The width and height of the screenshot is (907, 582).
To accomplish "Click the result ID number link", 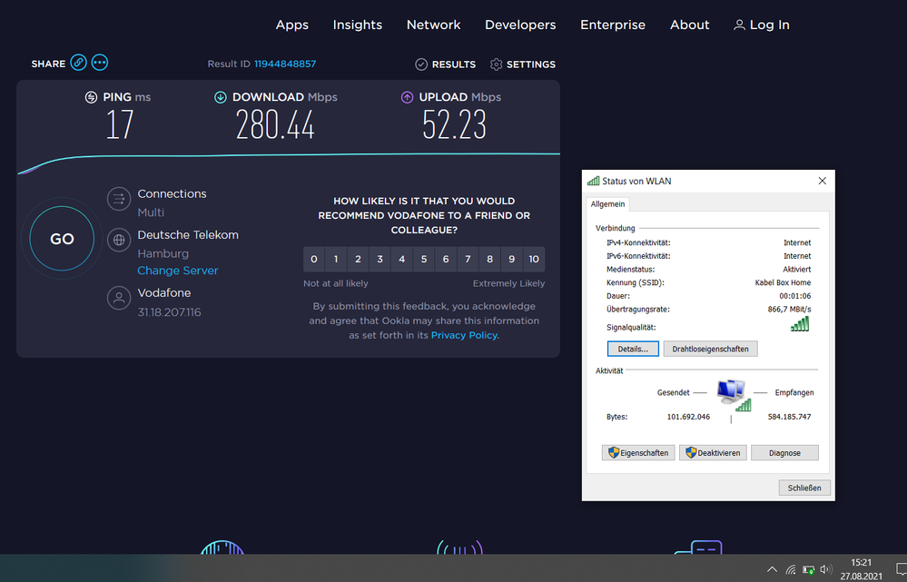I will tap(285, 64).
